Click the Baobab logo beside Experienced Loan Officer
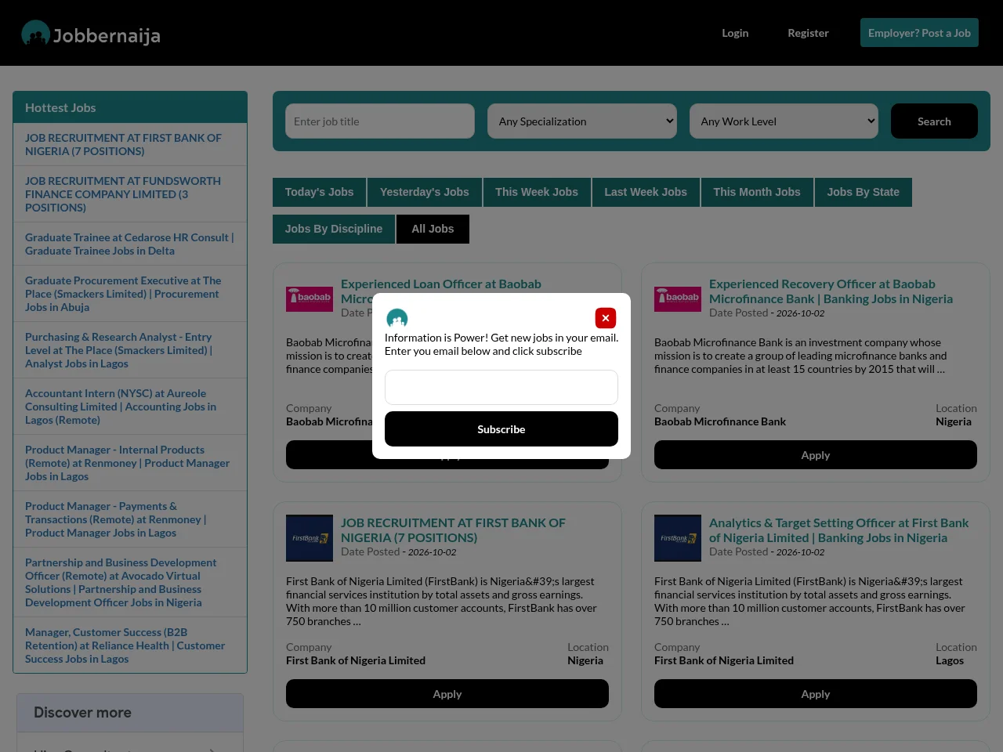This screenshot has height=752, width=1003. coord(310,299)
